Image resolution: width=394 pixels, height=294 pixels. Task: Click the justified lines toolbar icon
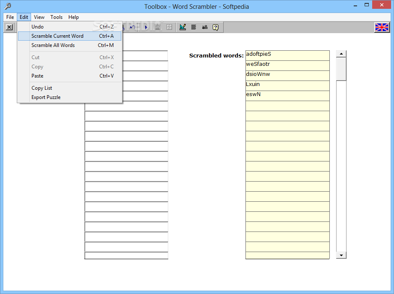[193, 27]
